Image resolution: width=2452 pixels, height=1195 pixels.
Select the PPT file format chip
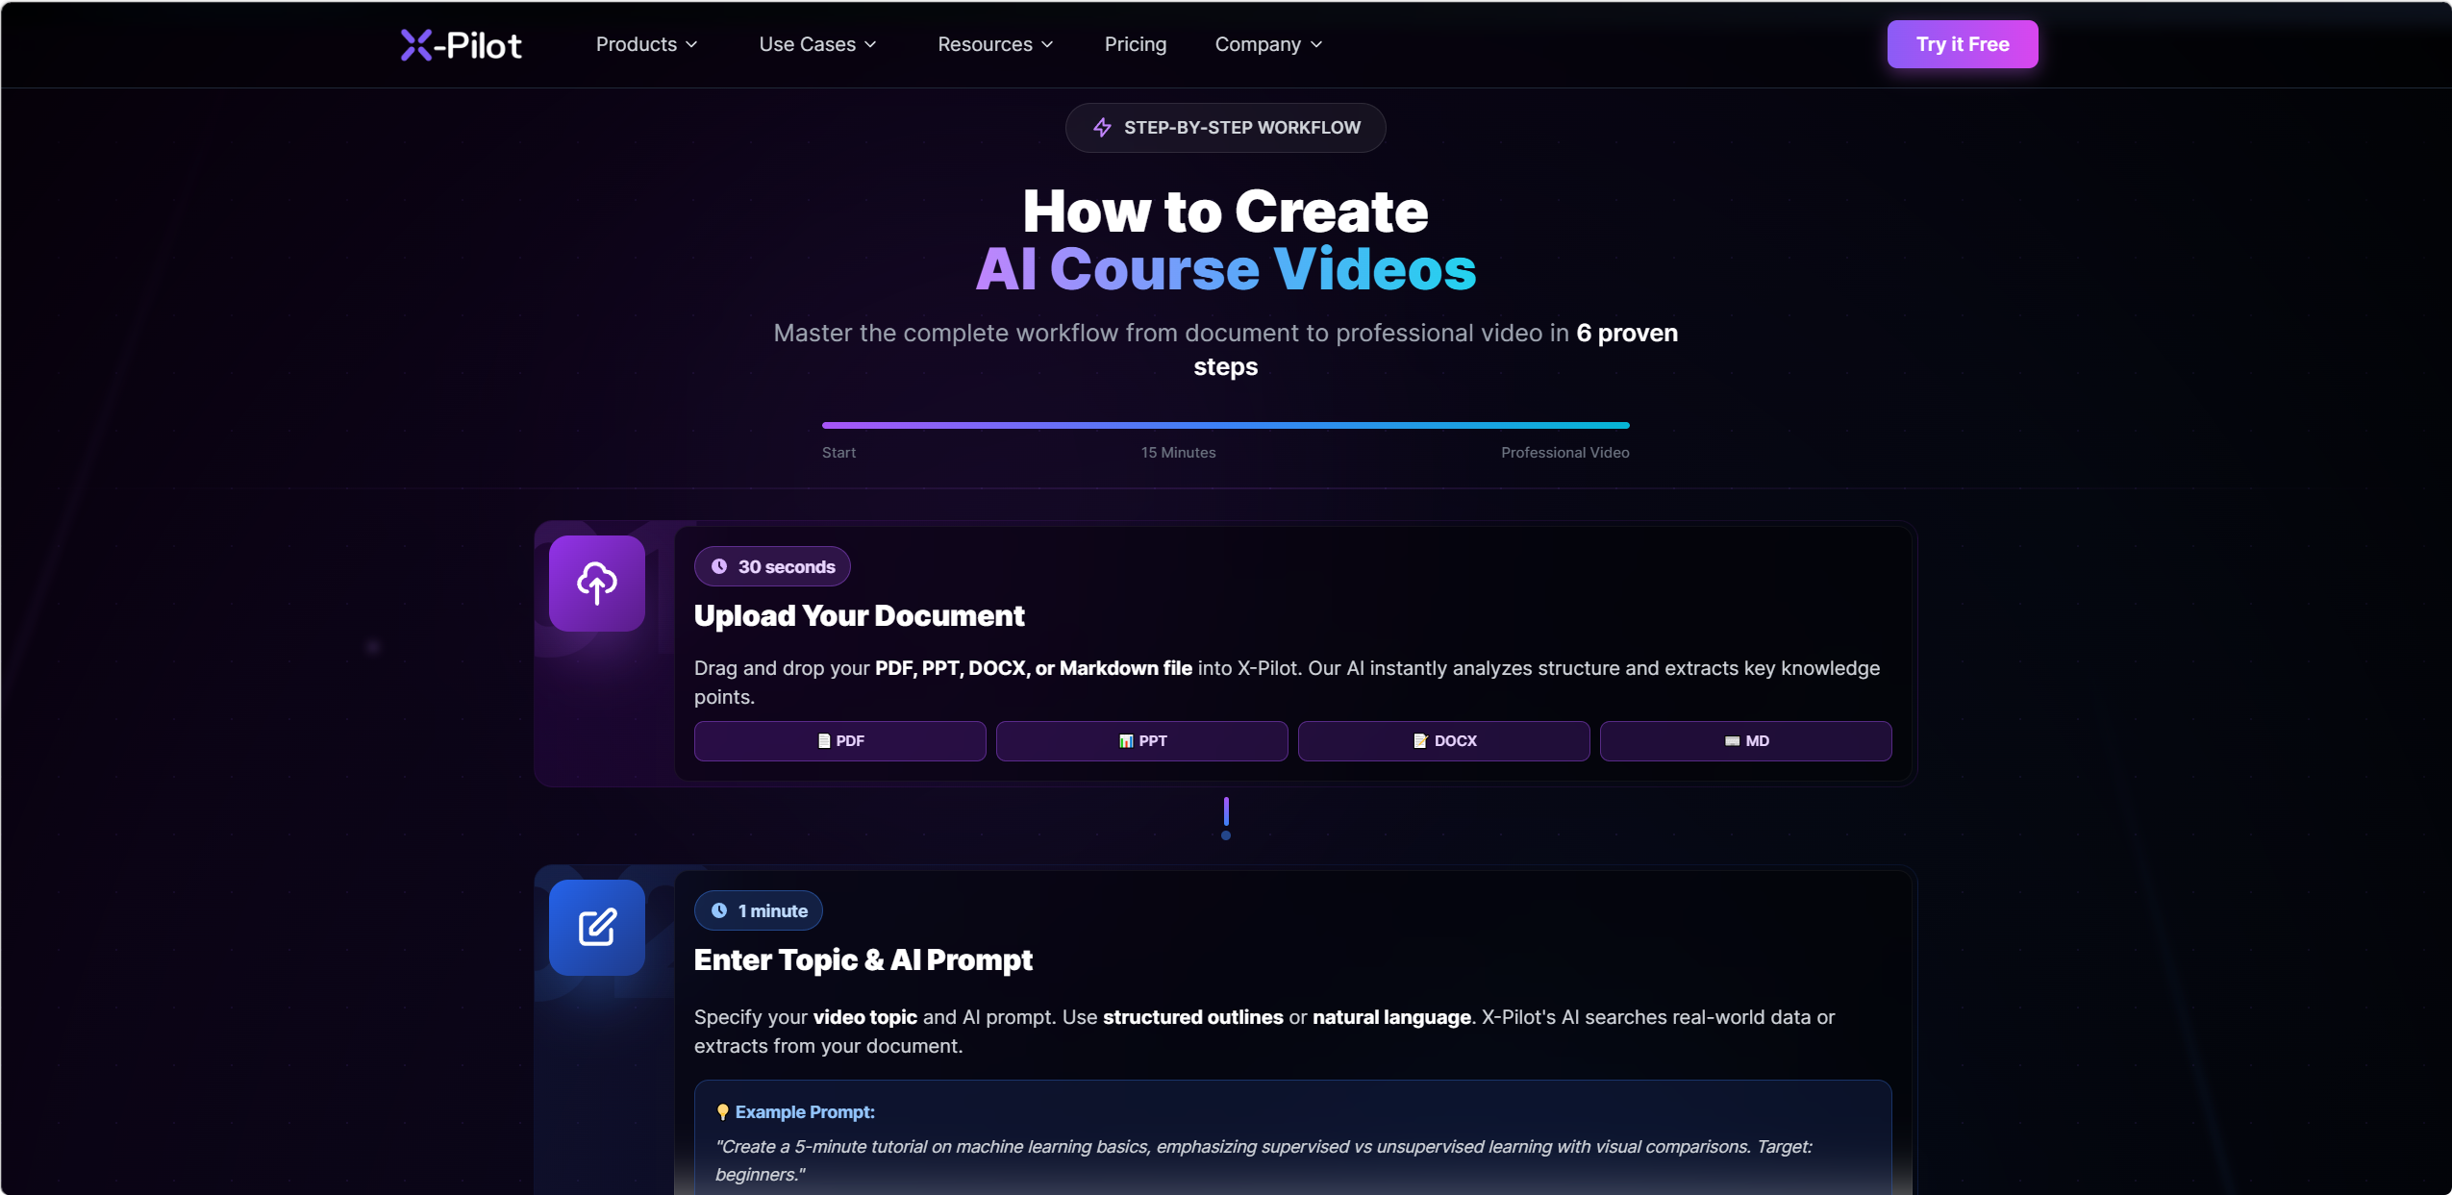[1141, 740]
